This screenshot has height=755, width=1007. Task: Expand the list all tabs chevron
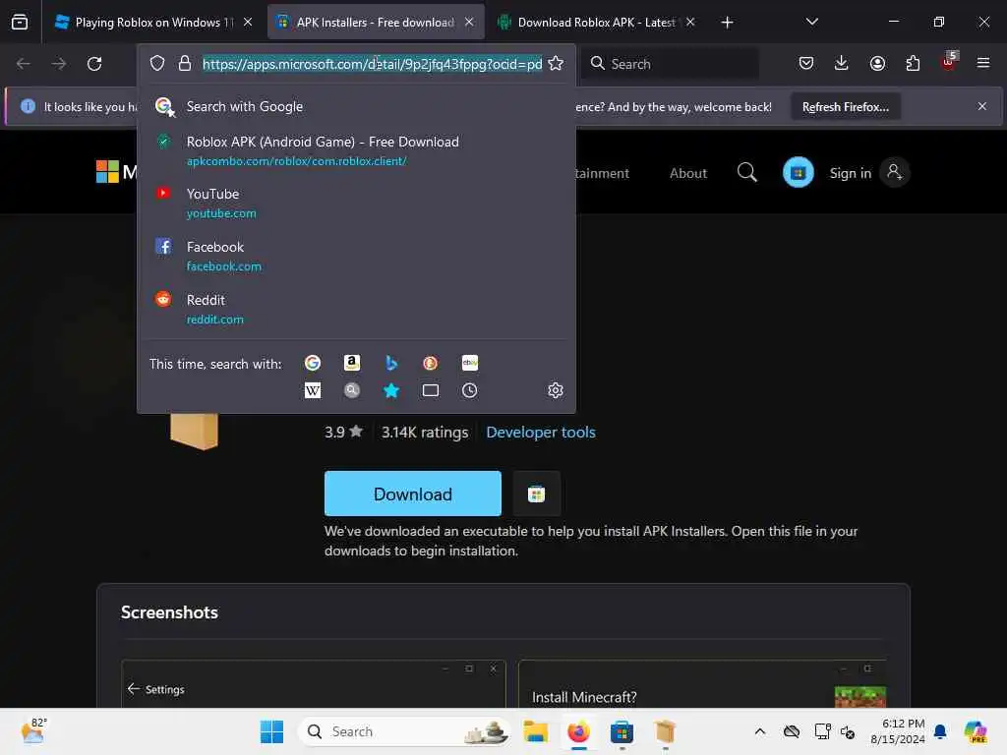click(x=811, y=23)
